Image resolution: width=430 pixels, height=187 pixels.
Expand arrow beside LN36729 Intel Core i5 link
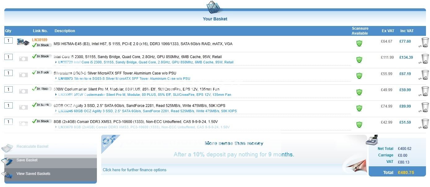(56, 62)
